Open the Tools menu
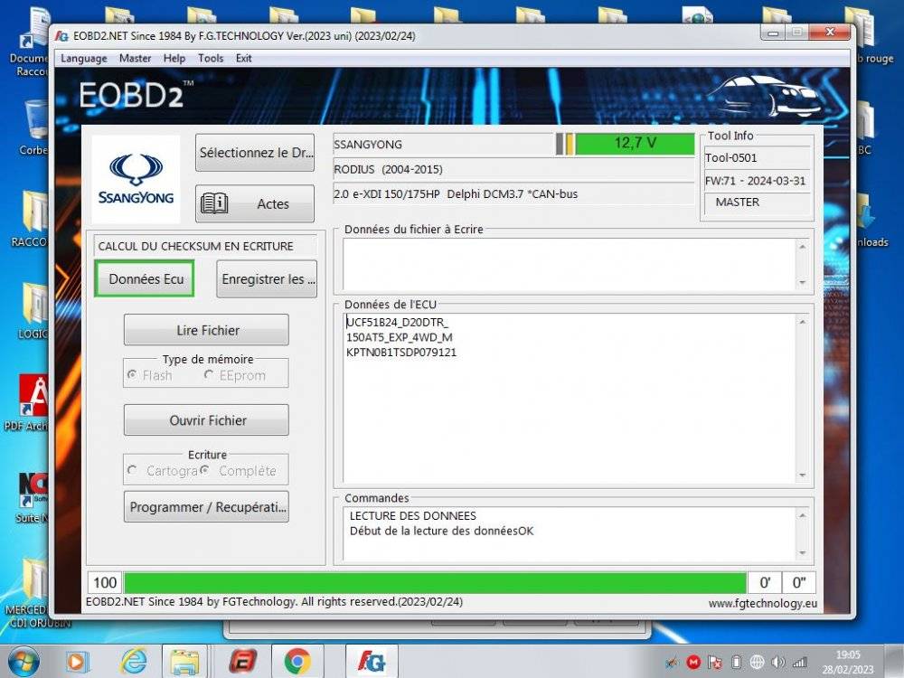 [x=211, y=58]
